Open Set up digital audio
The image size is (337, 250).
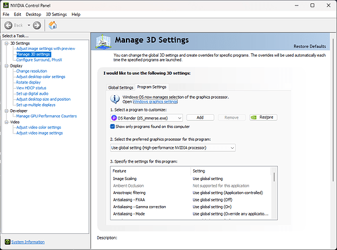pos(32,93)
